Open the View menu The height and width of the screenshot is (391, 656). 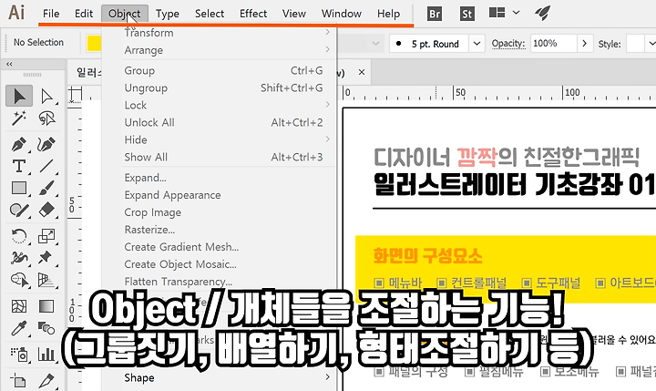click(294, 14)
